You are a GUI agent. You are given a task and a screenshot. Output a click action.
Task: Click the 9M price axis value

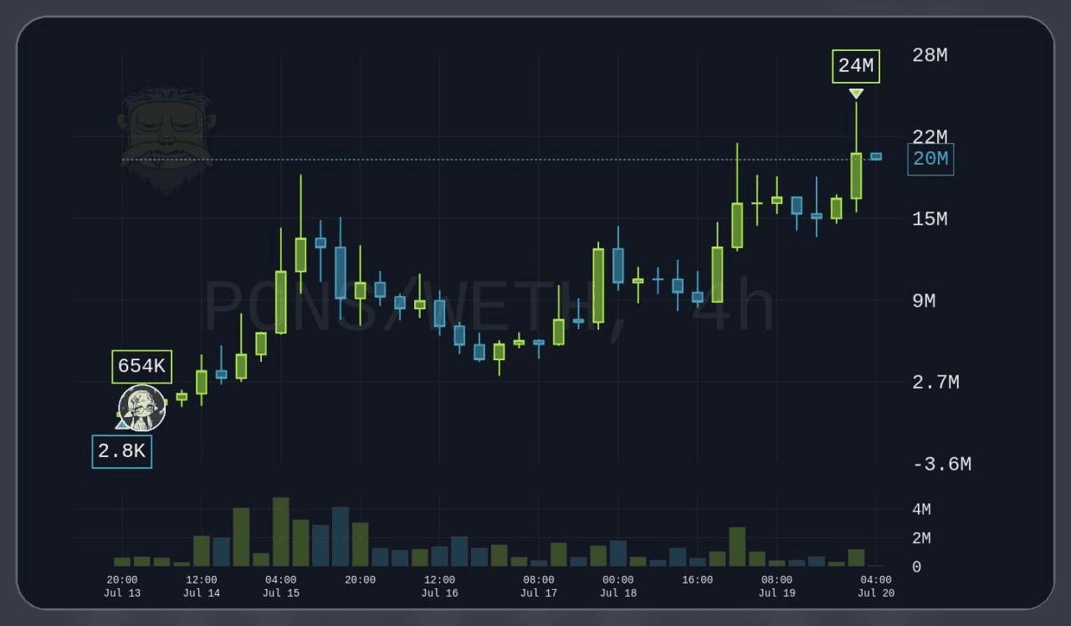(x=924, y=301)
